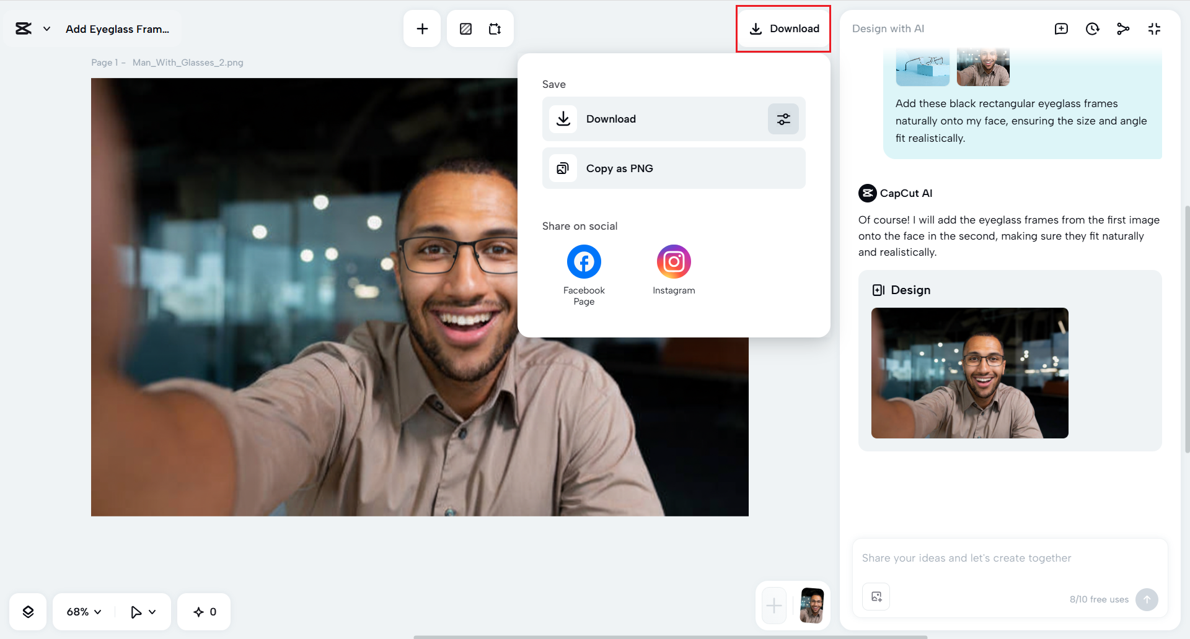Collapse the Design with AI panel
Image resolution: width=1190 pixels, height=639 pixels.
point(1154,28)
